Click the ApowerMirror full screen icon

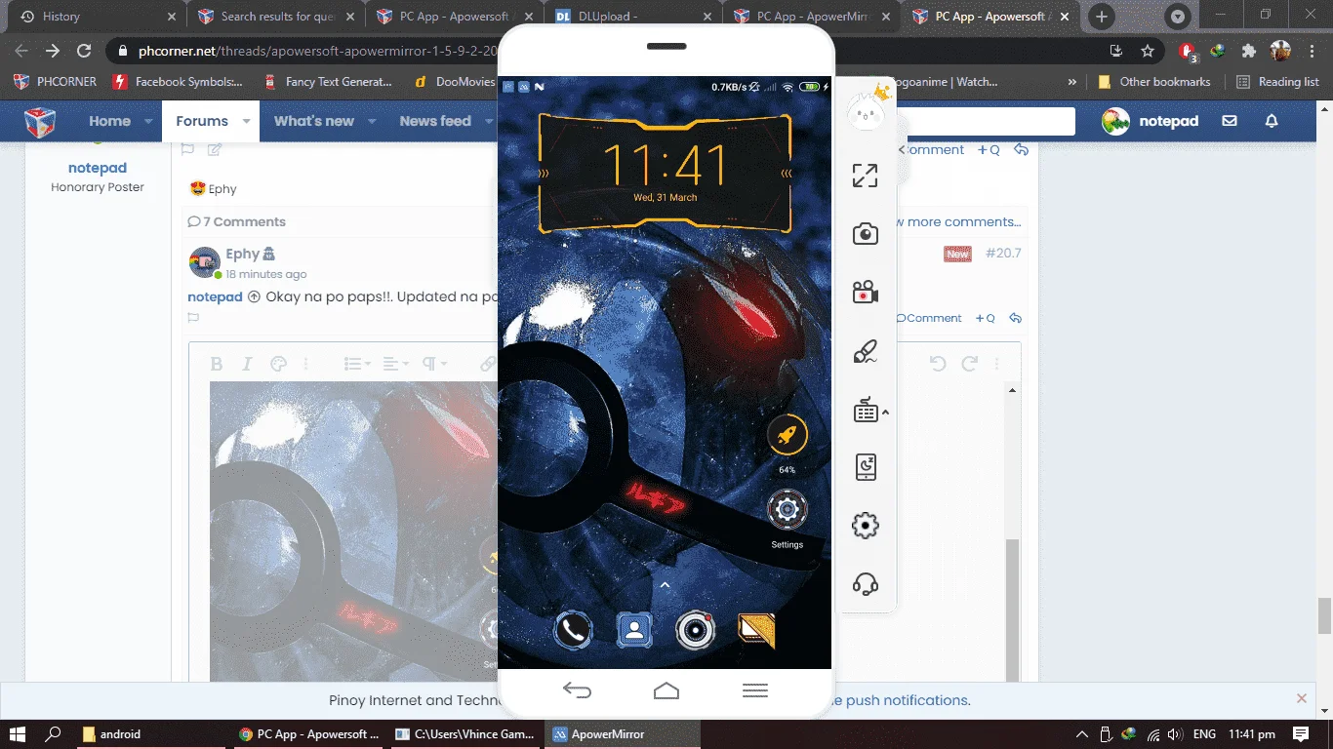[x=865, y=176]
